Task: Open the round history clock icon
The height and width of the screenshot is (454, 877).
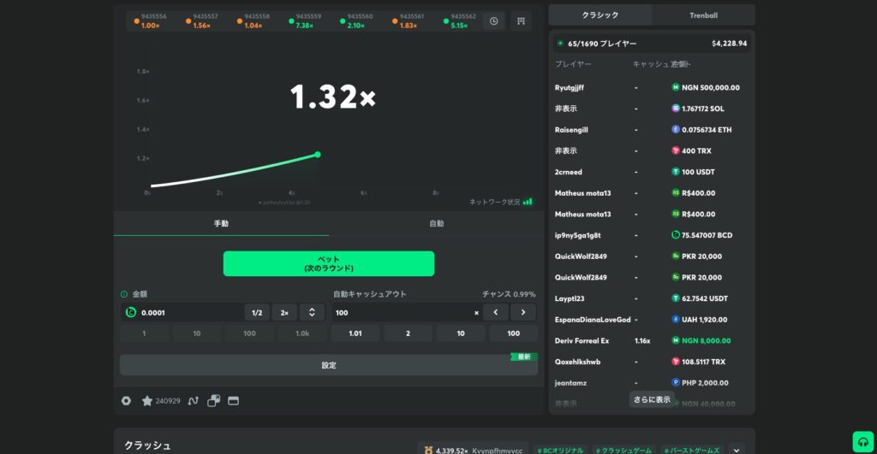Action: click(x=494, y=21)
